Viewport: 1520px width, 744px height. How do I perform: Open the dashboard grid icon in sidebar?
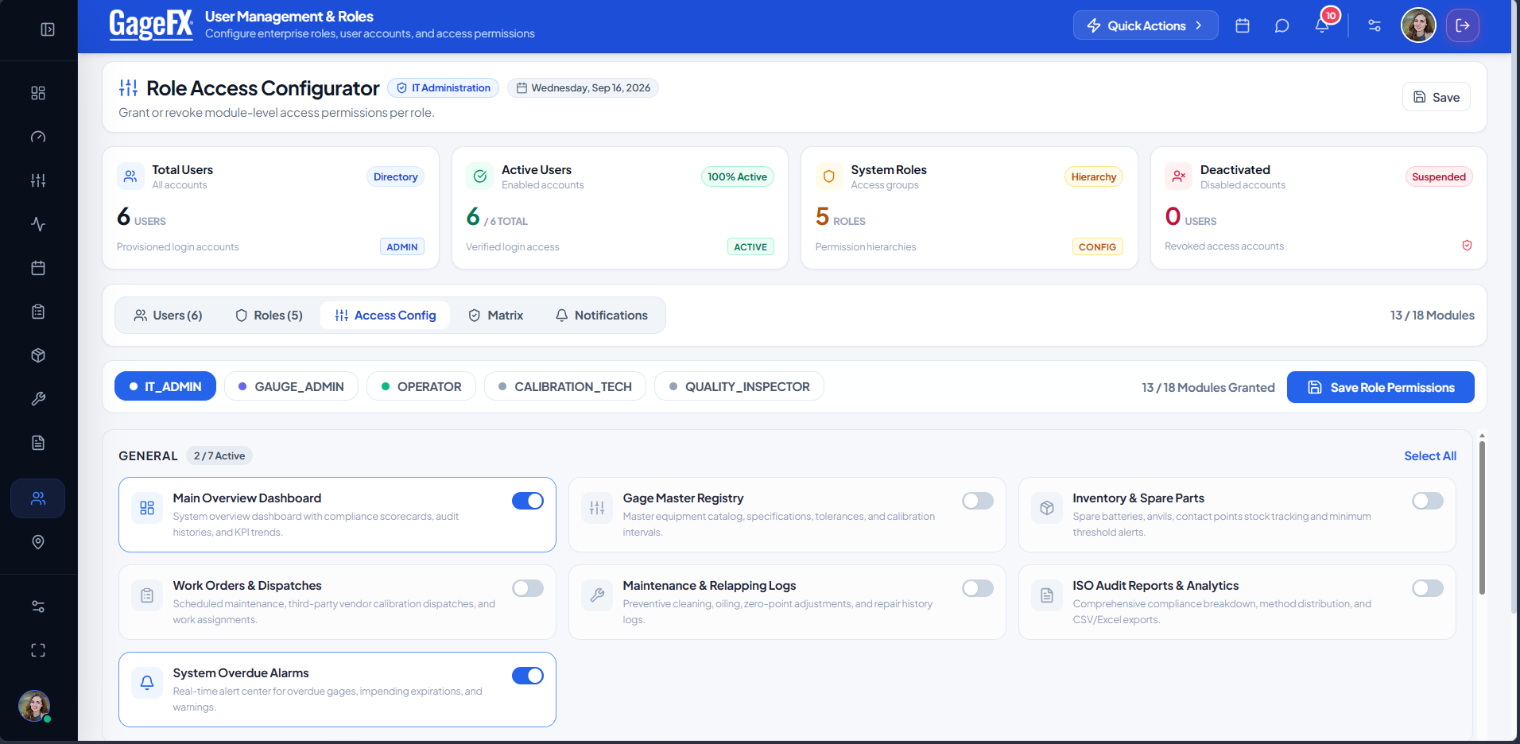[38, 93]
